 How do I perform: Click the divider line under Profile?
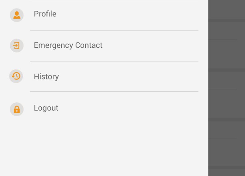(x=114, y=30)
